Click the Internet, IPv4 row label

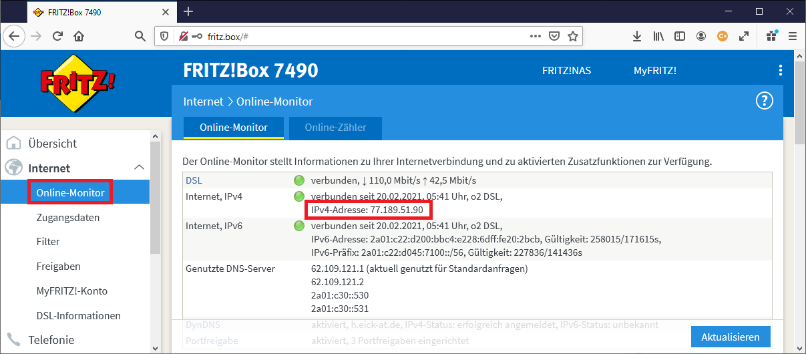tap(214, 196)
